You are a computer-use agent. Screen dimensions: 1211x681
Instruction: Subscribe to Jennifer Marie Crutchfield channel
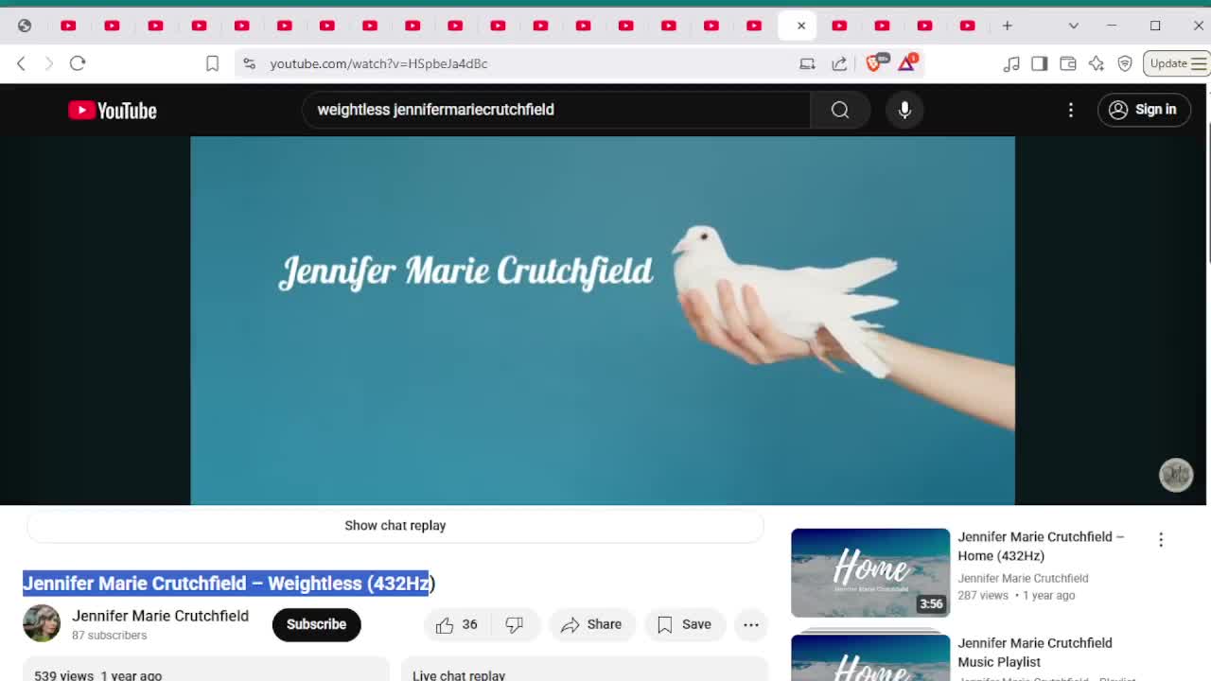(x=316, y=624)
